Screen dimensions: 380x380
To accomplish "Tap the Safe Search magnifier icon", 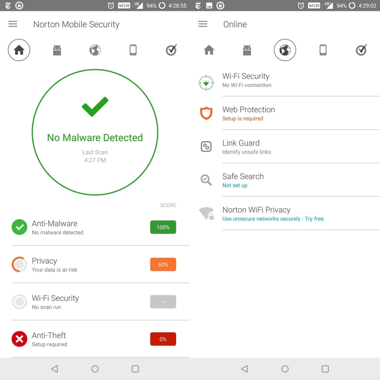I will [206, 180].
